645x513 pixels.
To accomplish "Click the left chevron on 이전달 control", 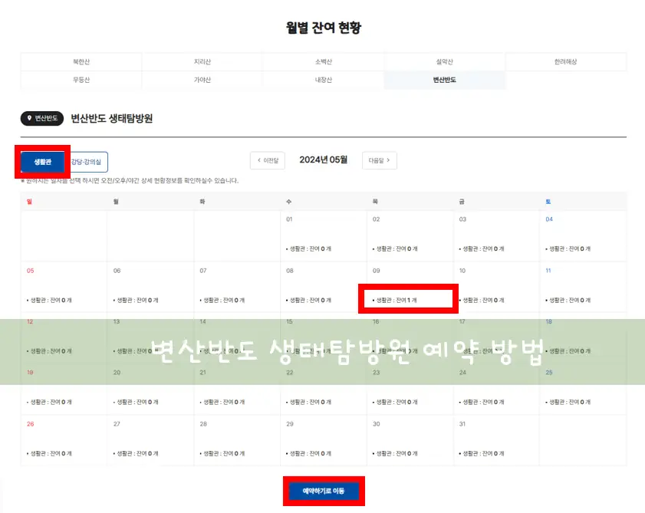I will [x=259, y=160].
